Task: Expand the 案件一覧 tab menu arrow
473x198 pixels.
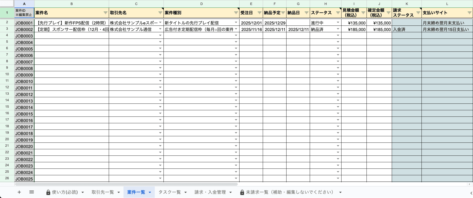Action: coord(150,192)
